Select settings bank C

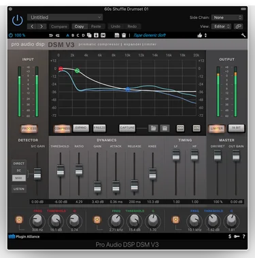pyautogui.click(x=78, y=35)
